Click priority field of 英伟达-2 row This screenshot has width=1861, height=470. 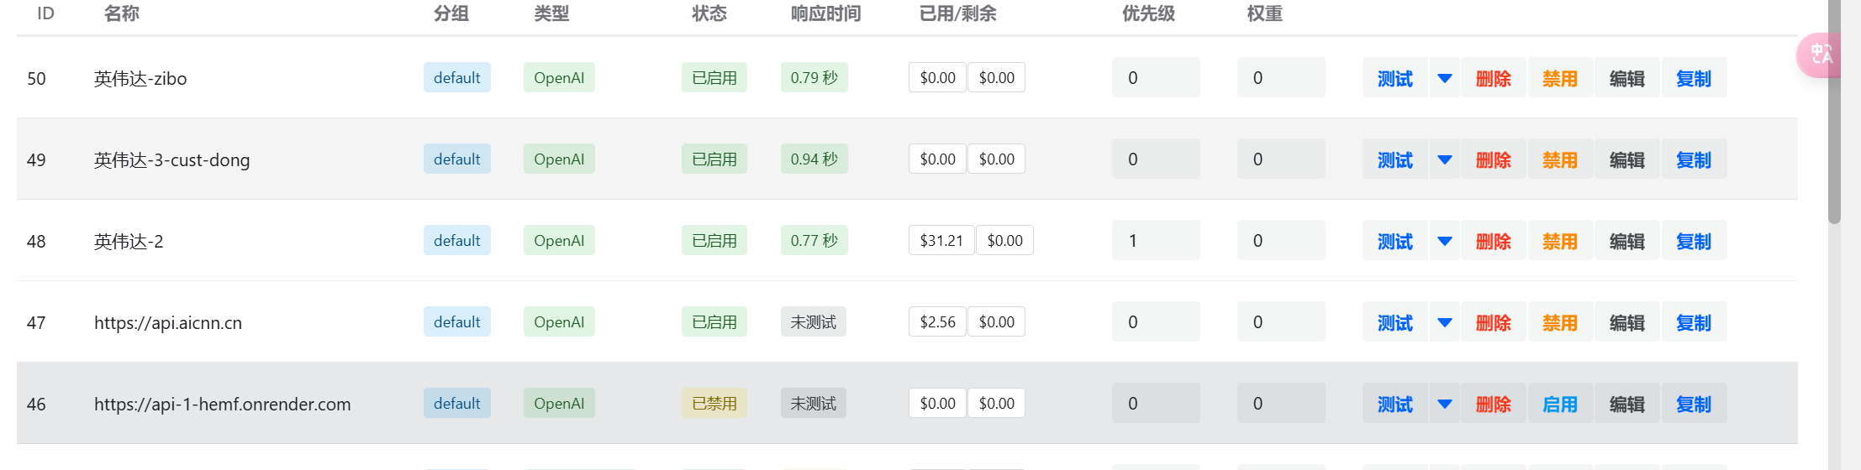pos(1156,241)
